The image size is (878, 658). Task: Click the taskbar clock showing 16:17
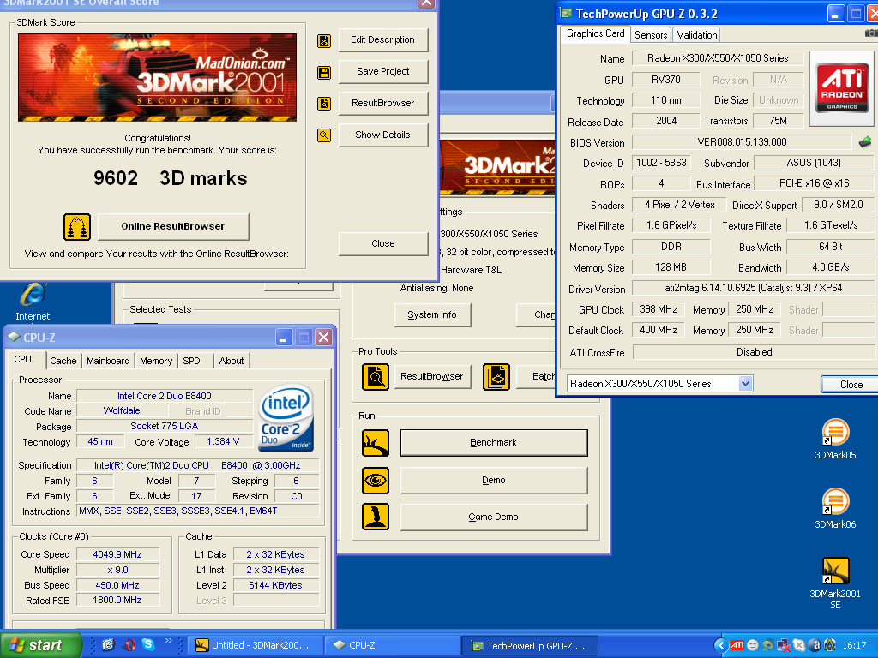point(853,645)
